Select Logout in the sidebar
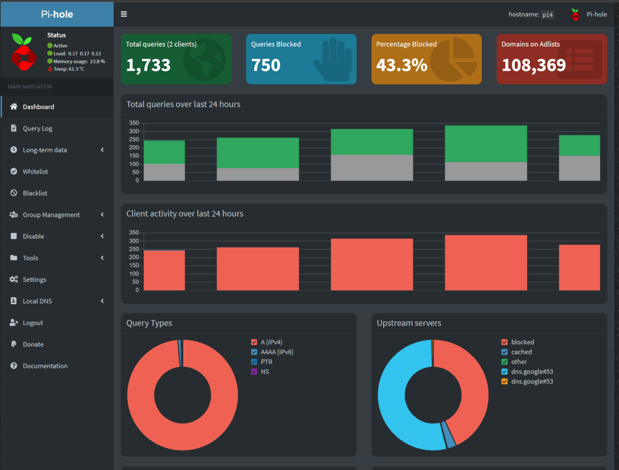The width and height of the screenshot is (619, 470). [x=33, y=323]
